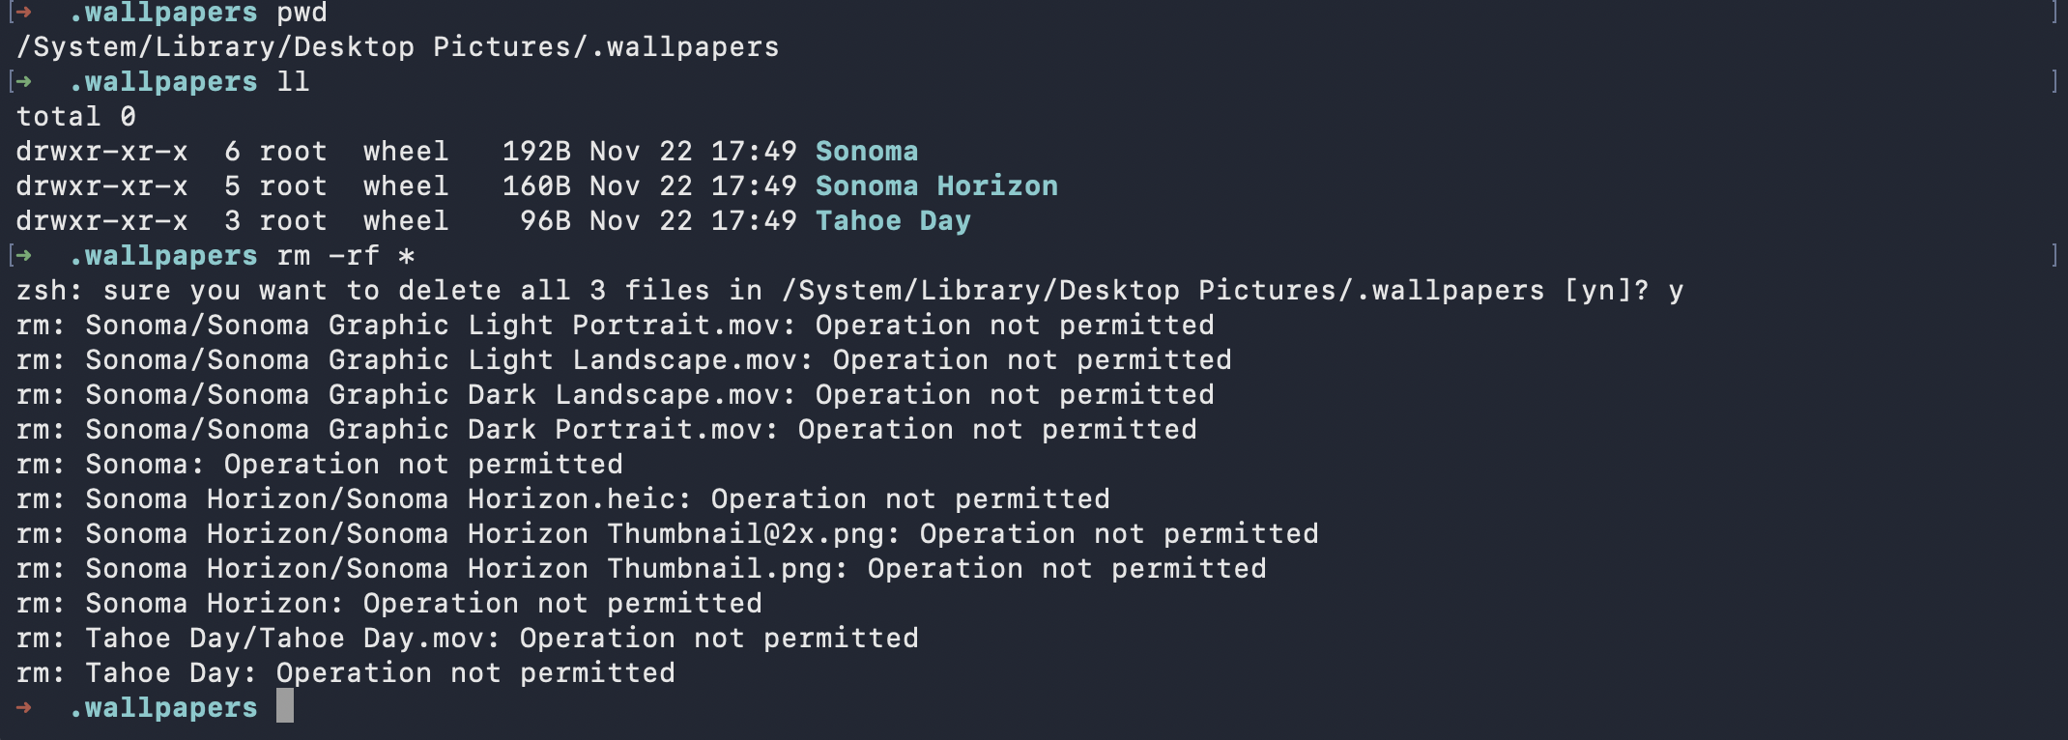The height and width of the screenshot is (740, 2068).
Task: Click the Sonoma Graphic Dark Landscape.mov error line
Action: (615, 394)
